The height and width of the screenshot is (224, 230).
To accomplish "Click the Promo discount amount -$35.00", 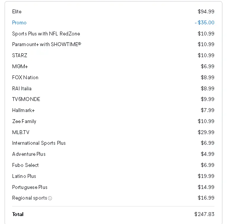I will (x=205, y=22).
